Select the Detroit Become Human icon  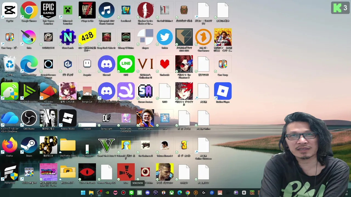coord(49,64)
